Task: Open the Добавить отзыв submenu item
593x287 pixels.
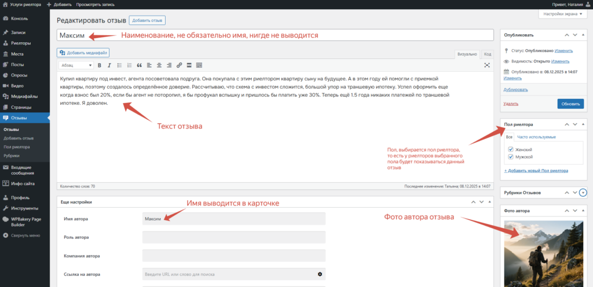Action: (19, 138)
